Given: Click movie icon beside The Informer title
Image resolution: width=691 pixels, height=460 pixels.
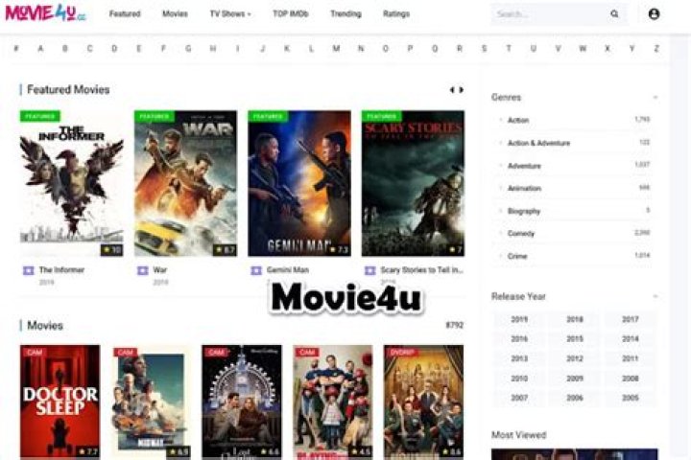Looking at the screenshot, I should (x=28, y=270).
